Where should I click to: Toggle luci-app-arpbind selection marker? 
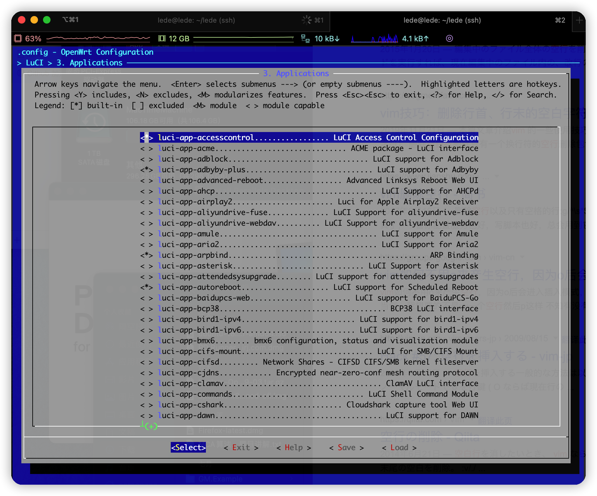(147, 255)
